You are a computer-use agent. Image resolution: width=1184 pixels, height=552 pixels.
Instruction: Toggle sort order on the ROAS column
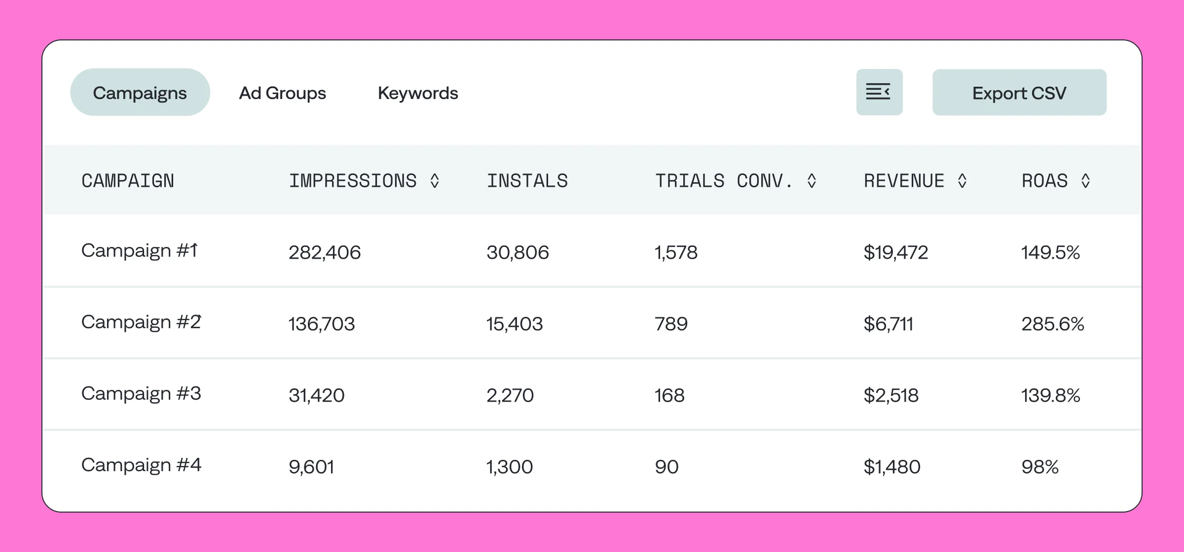[x=1086, y=181]
